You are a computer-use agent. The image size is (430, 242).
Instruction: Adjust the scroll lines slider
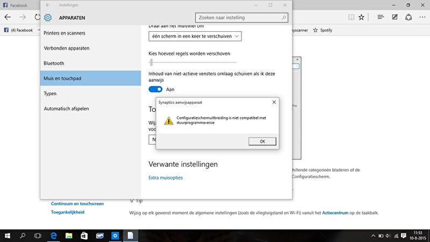[152, 62]
